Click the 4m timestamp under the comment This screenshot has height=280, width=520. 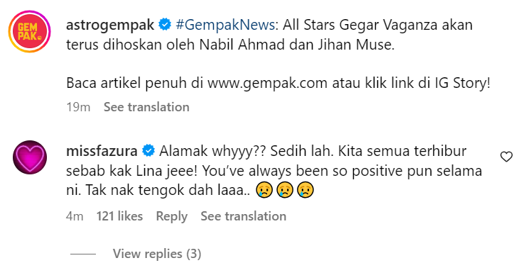[x=75, y=216]
